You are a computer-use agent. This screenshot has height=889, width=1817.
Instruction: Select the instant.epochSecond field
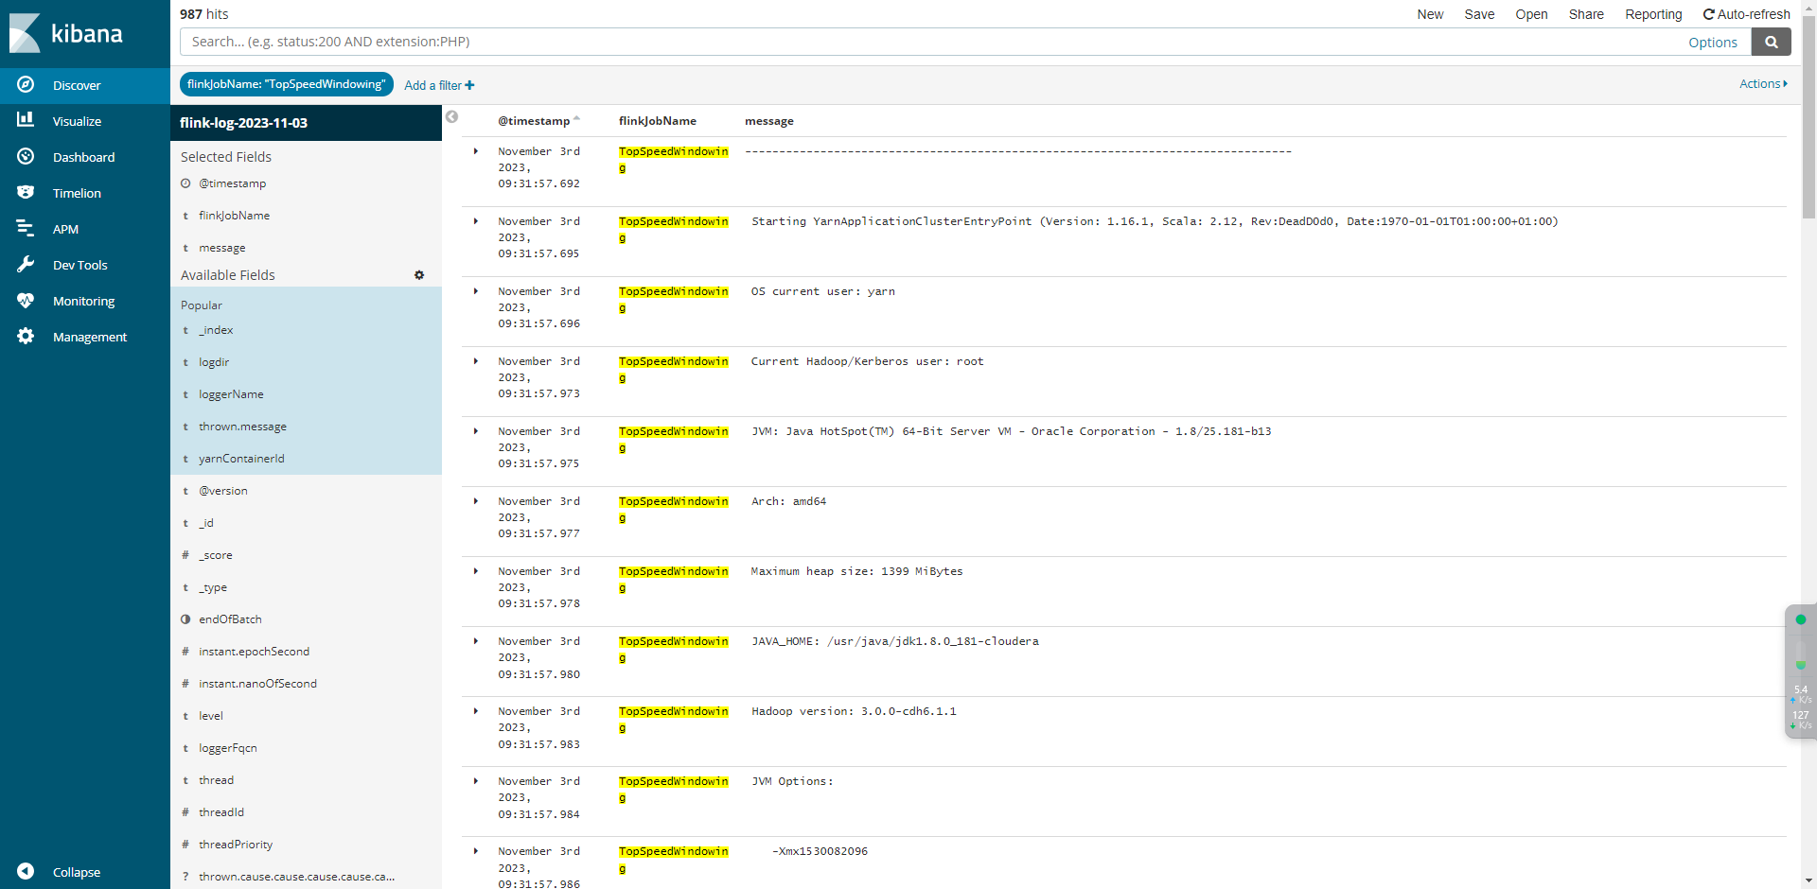[254, 652]
